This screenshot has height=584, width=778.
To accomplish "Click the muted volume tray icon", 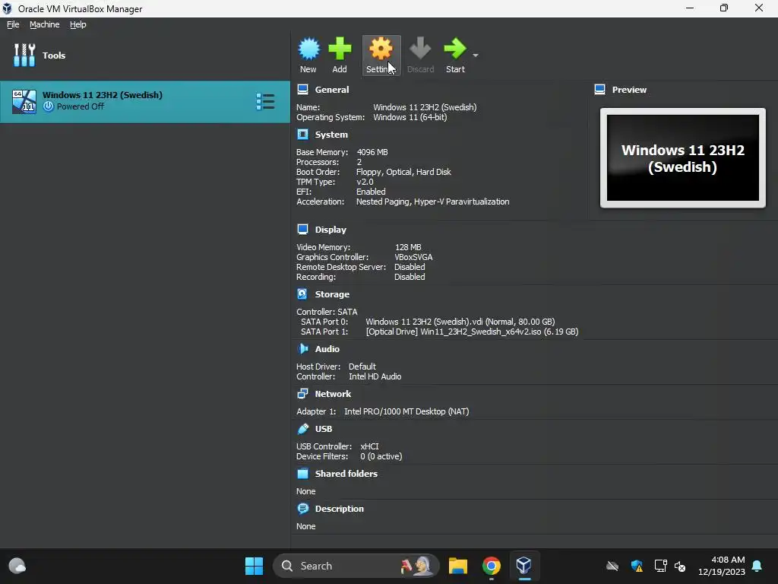I will 680,566.
